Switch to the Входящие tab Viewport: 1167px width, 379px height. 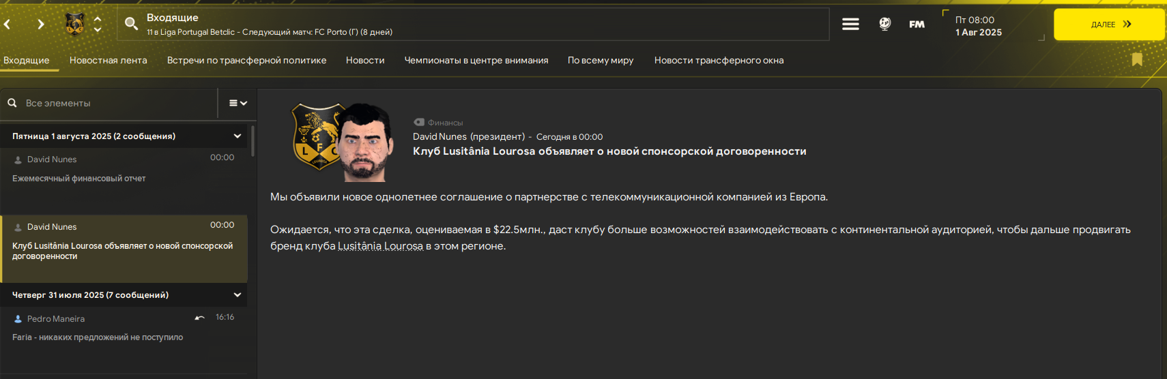click(27, 60)
